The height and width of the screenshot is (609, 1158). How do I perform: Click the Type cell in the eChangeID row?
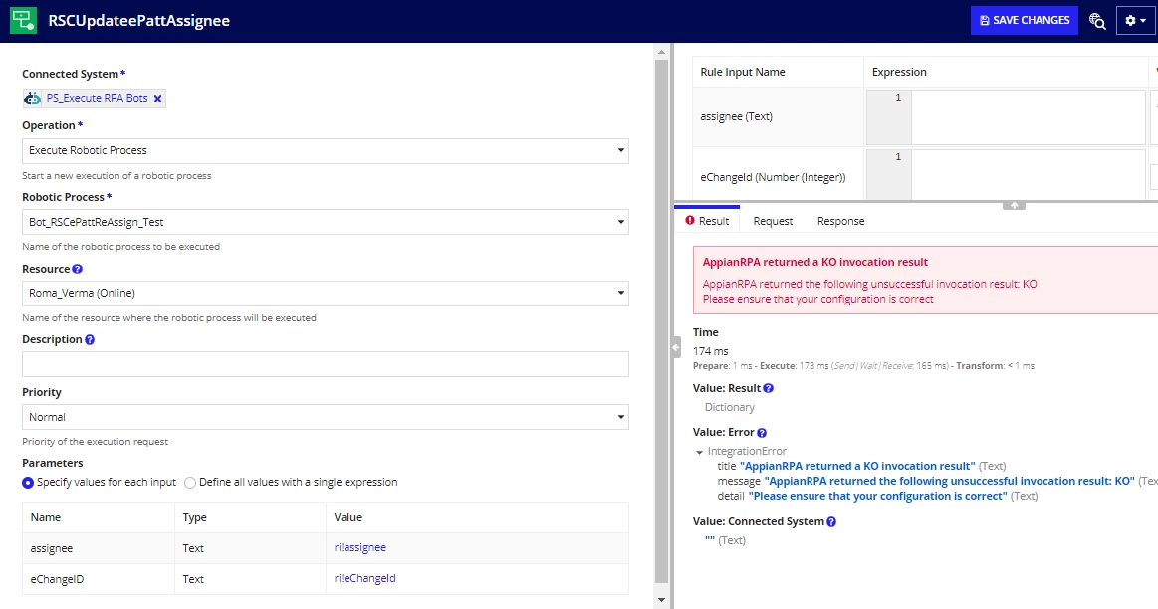click(250, 579)
